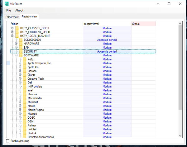Maximize the MicEnum window

coord(169,4)
